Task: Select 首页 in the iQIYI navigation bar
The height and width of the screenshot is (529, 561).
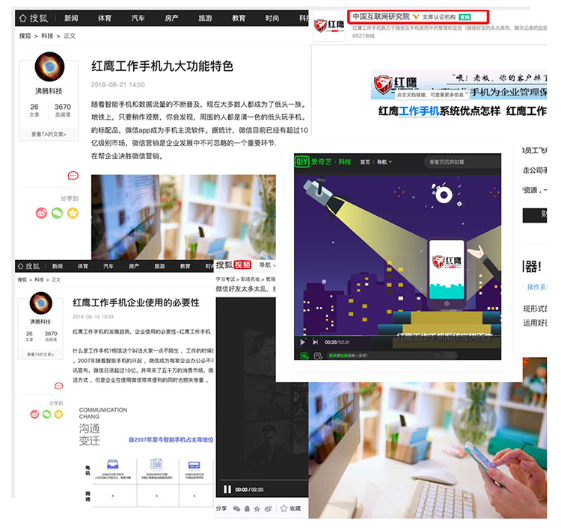Action: pyautogui.click(x=365, y=161)
